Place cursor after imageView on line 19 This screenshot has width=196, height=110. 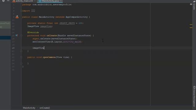44,48
